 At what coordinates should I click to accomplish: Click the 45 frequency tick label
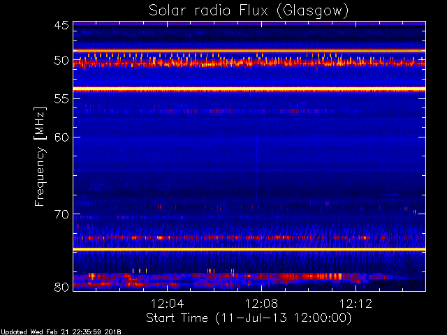coord(61,25)
